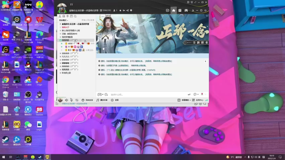Open GeForce Experience desktop shortcut
The height and width of the screenshot is (160, 285).
pyautogui.click(x=28, y=52)
